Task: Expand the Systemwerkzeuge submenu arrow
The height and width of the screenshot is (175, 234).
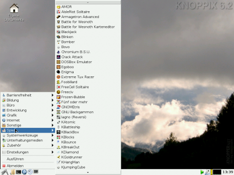Action: pos(53,135)
